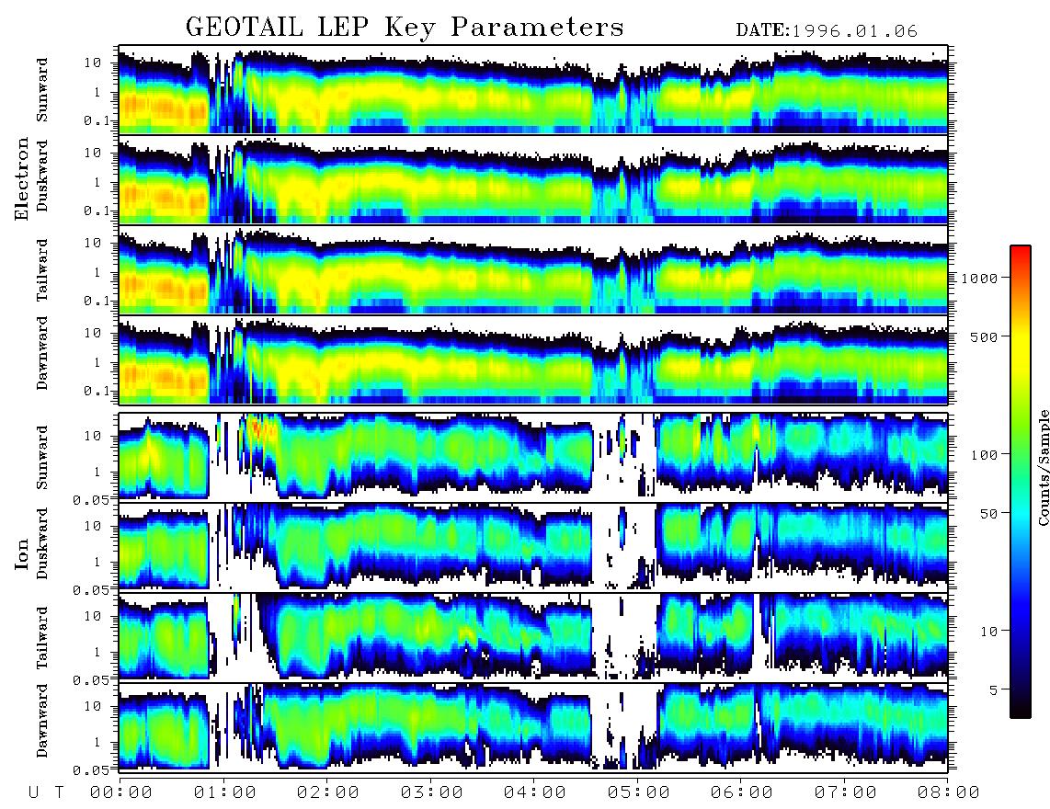Screen dimensions: 1050x809
Task: Select the Electron "Sunward" panel label
Action: point(42,90)
